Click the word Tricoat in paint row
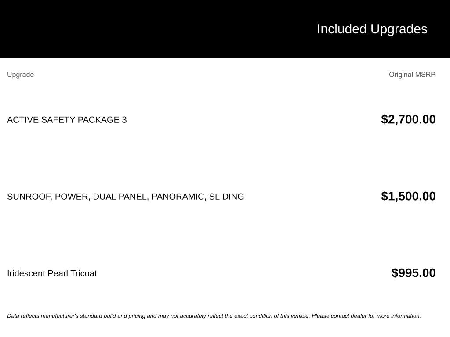450x337 pixels. point(83,273)
